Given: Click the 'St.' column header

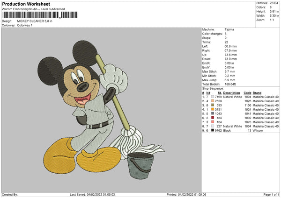Looking at the screenshot, I should (220, 93).
